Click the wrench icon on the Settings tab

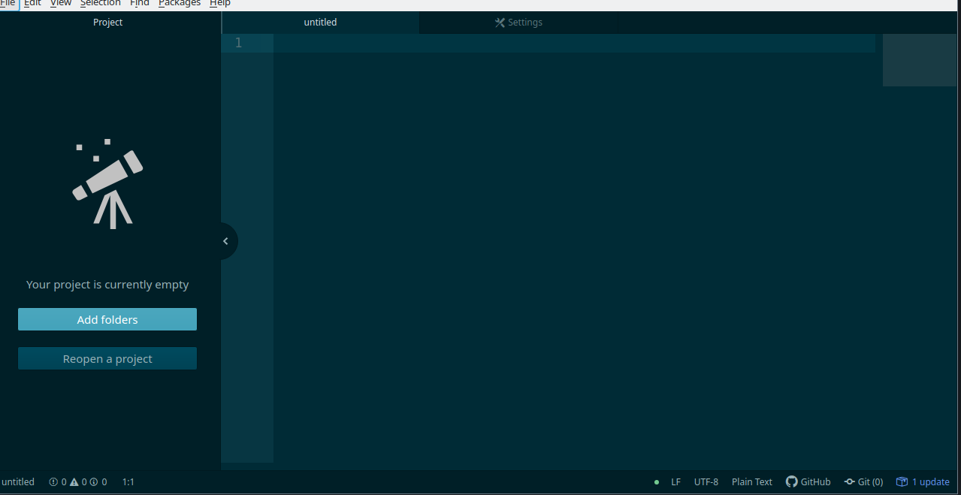pos(500,22)
